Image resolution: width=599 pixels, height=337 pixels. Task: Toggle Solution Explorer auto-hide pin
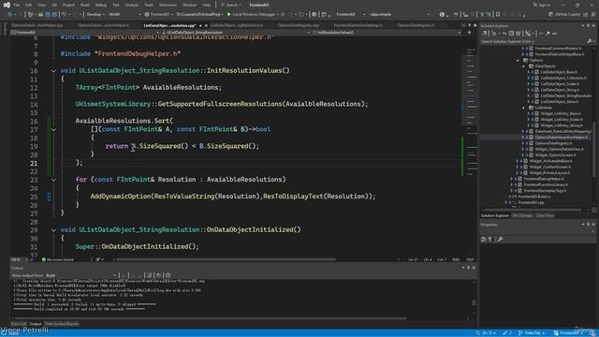click(589, 25)
